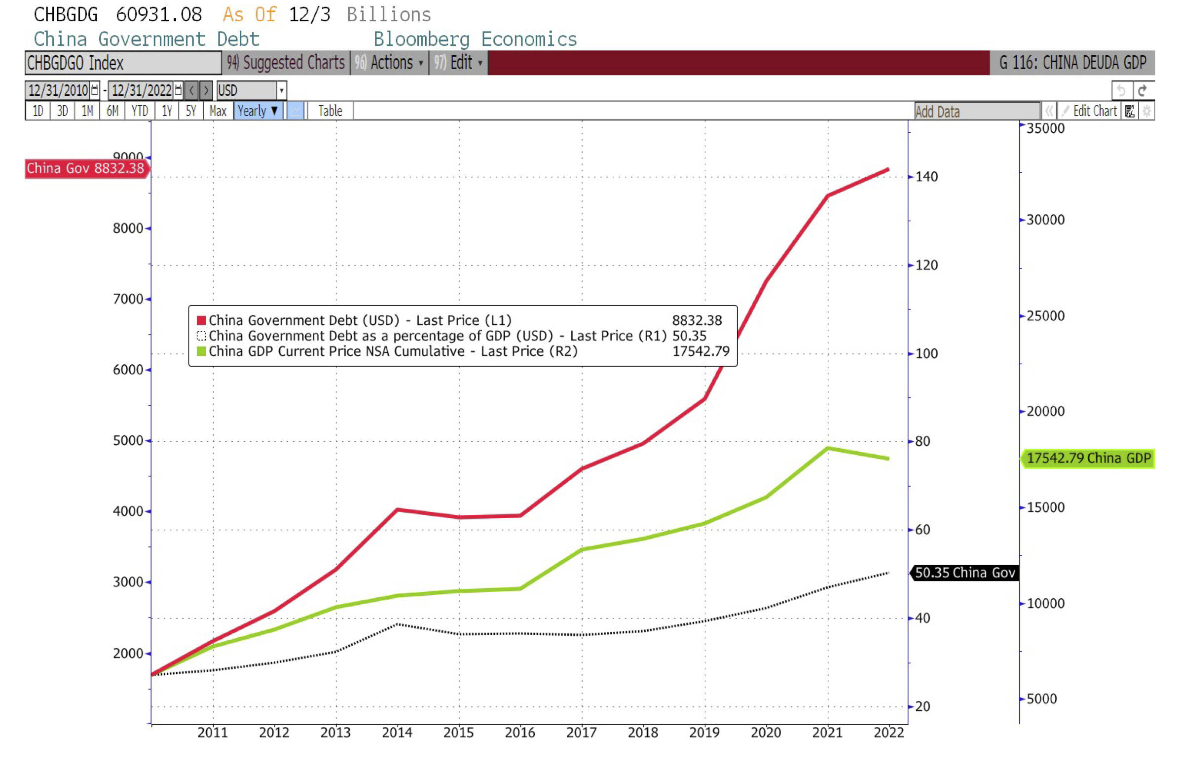Open the Edit dropdown menu
This screenshot has width=1181, height=771.
458,63
